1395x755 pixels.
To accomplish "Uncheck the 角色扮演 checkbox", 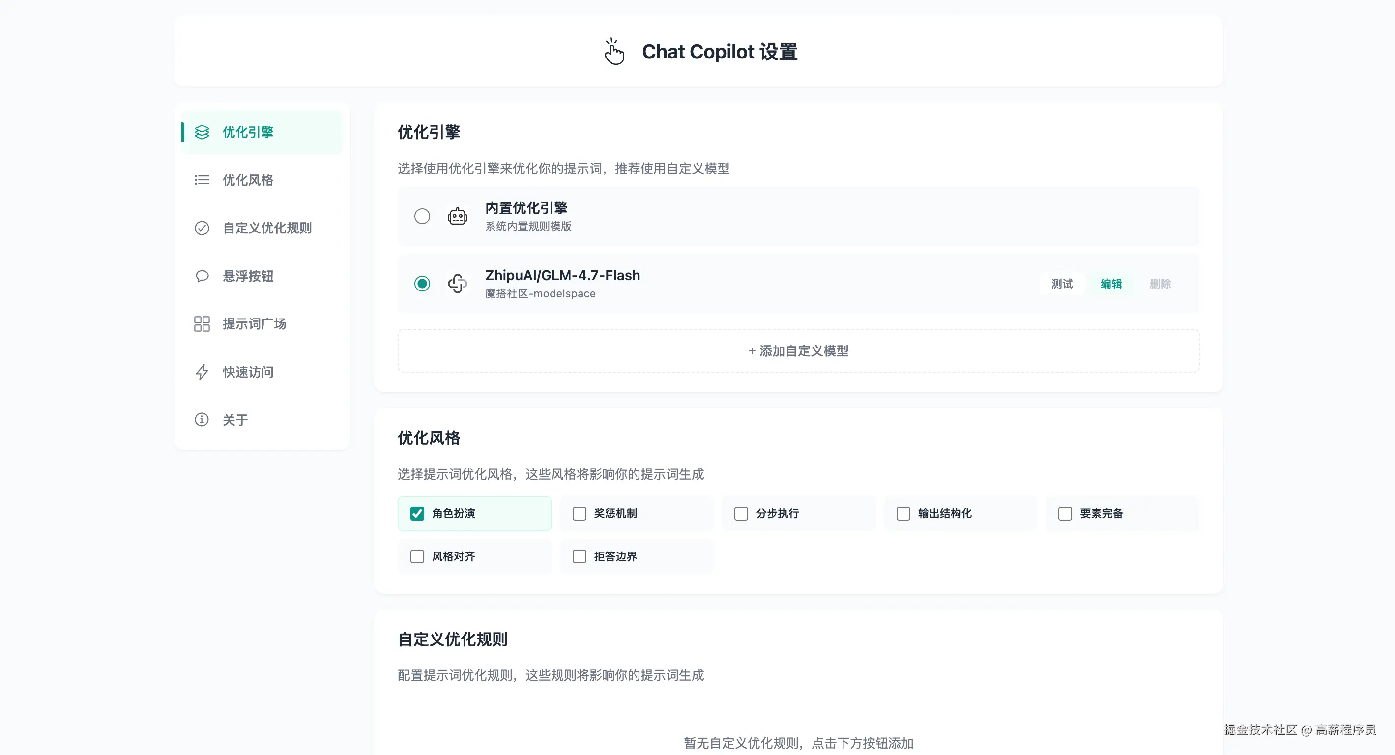I will (x=417, y=514).
